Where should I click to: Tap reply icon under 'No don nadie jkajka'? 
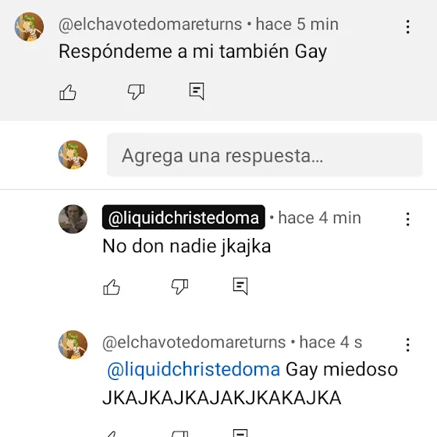pos(240,286)
